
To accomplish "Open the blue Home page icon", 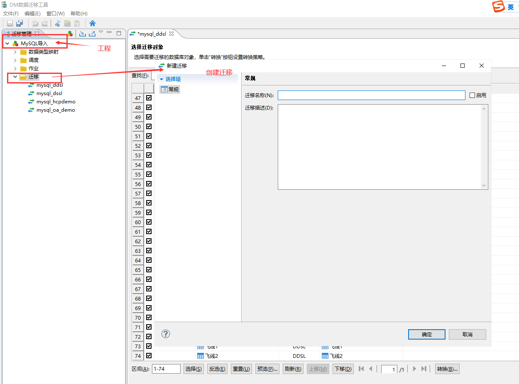I will (x=93, y=24).
